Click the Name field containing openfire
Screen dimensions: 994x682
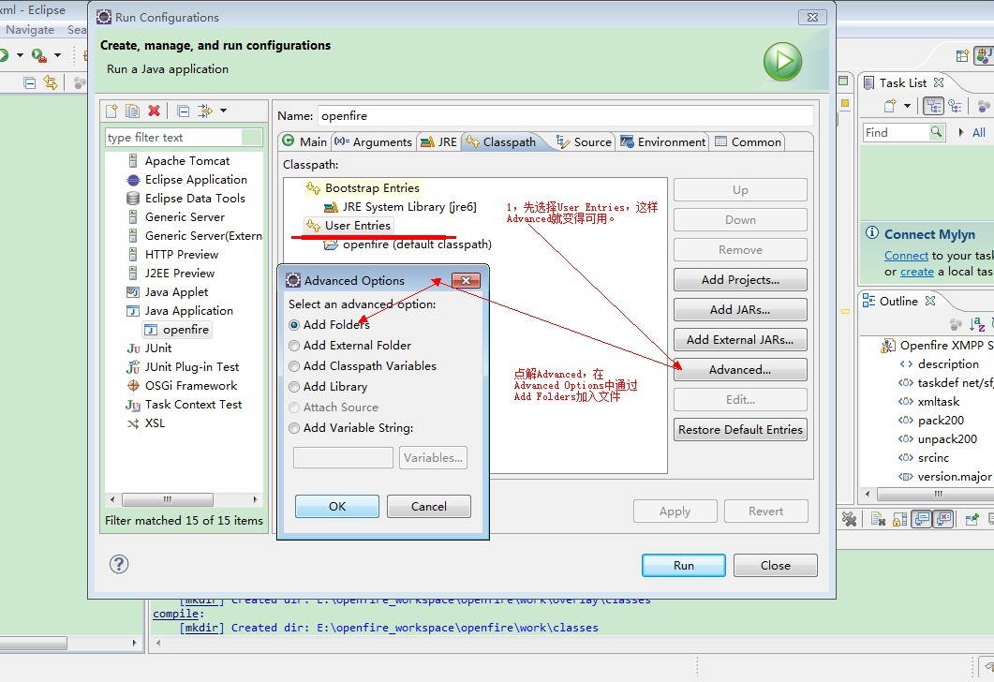click(x=566, y=116)
